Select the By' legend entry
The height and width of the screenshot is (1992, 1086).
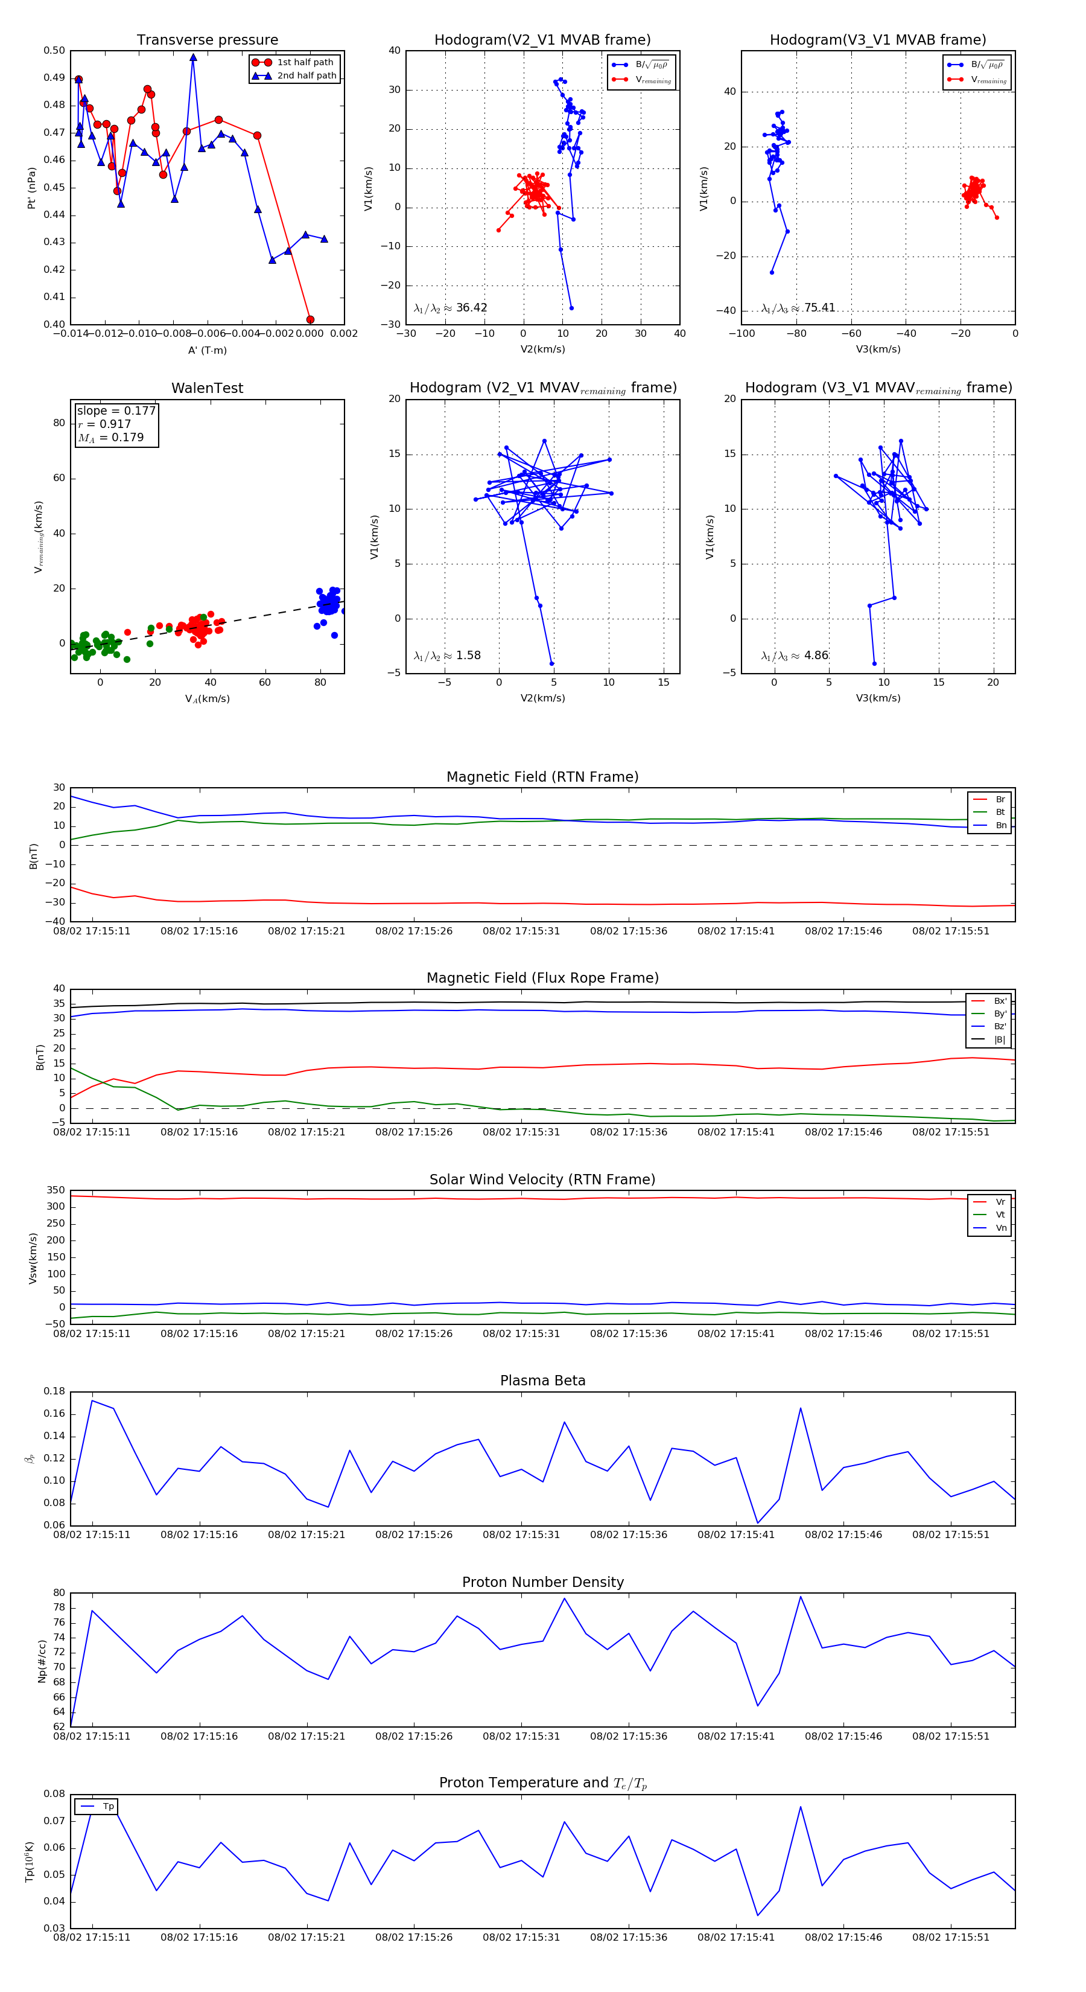point(989,1014)
